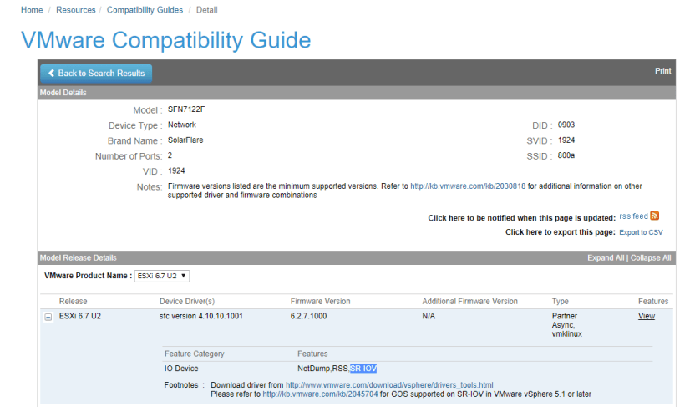Click the highlighted SR-IOV text

coord(363,368)
